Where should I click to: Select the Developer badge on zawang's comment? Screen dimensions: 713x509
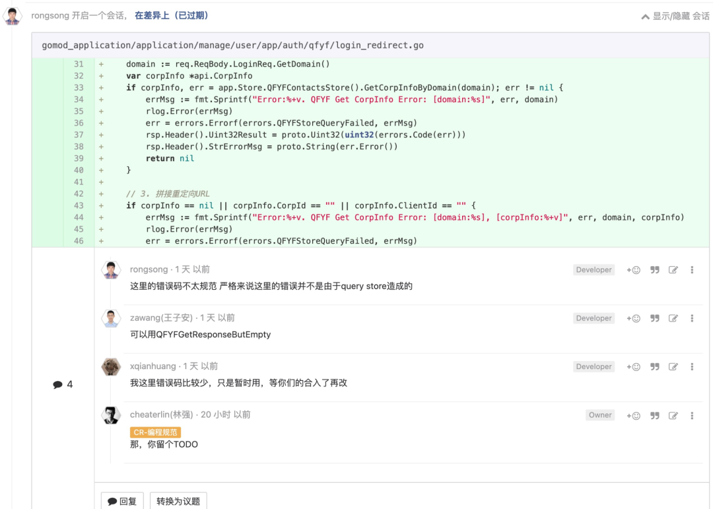(593, 318)
